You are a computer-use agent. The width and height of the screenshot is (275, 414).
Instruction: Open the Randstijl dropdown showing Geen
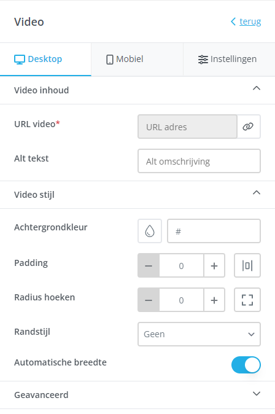[199, 334]
